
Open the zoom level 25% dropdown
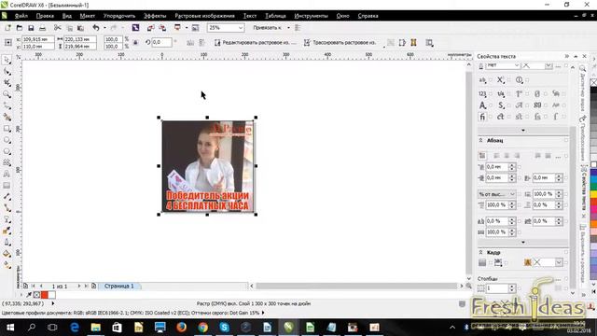(241, 28)
